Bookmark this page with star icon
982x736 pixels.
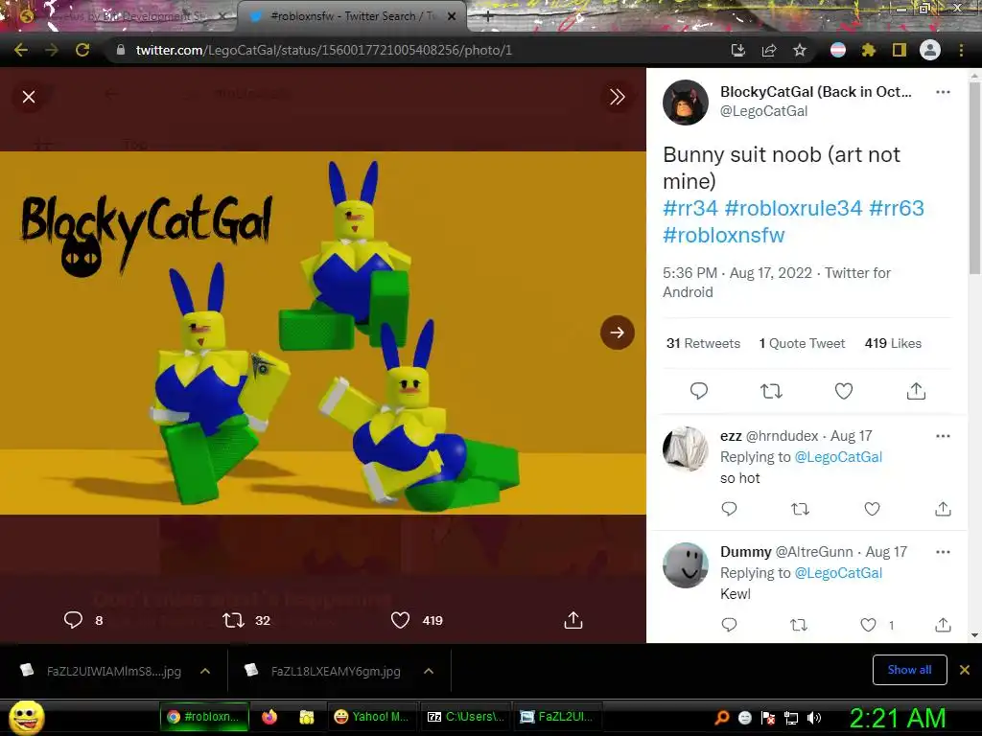pyautogui.click(x=800, y=50)
